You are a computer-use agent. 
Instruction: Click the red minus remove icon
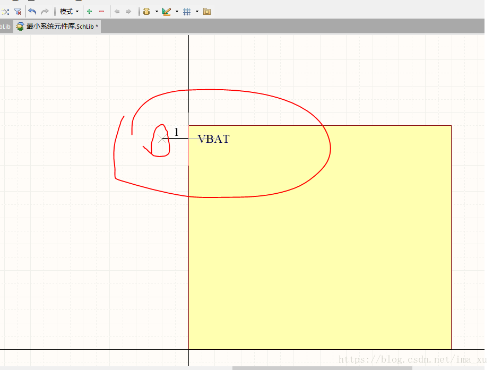(101, 11)
